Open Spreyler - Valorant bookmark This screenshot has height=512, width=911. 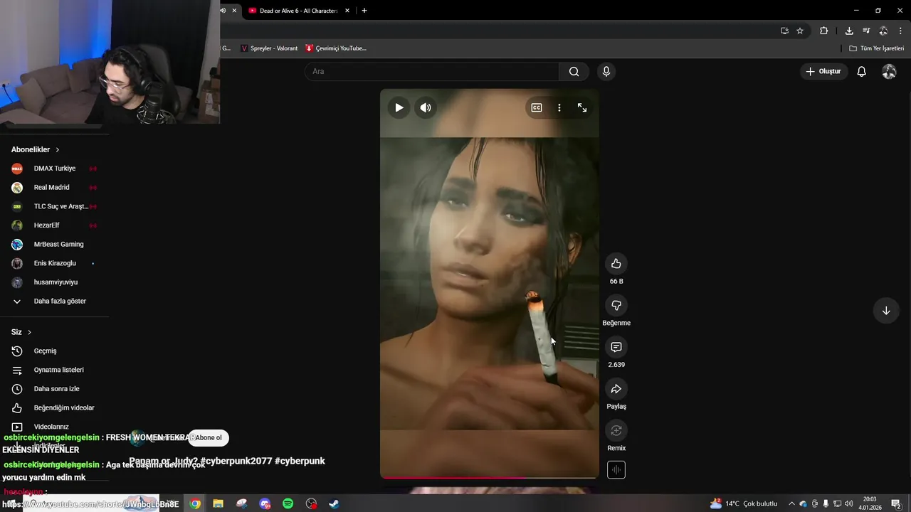[x=269, y=48]
